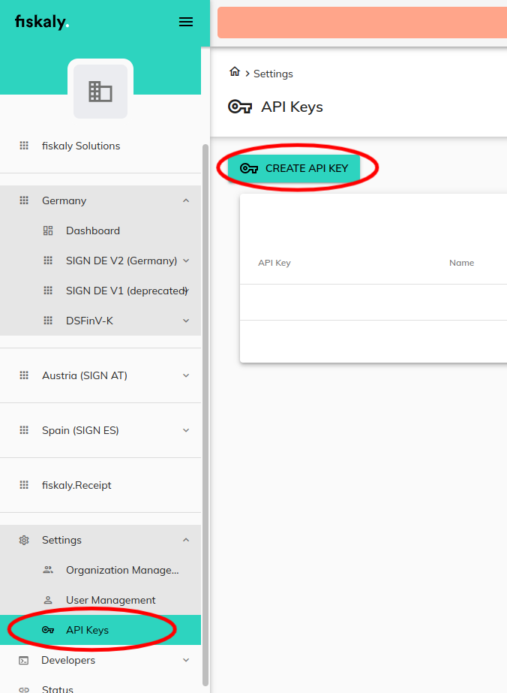Click the Developers terminal icon

tap(24, 660)
